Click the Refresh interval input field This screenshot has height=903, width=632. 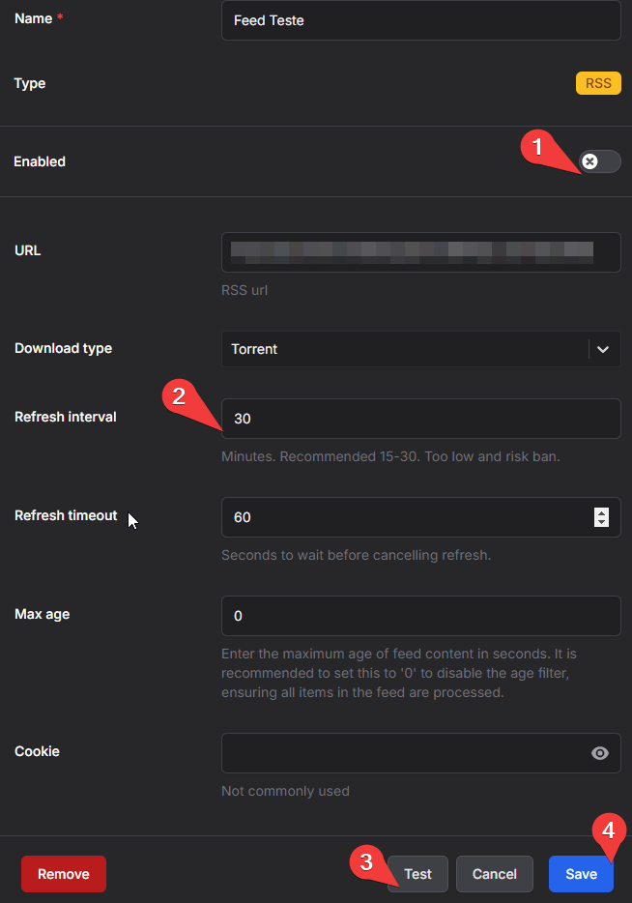420,419
